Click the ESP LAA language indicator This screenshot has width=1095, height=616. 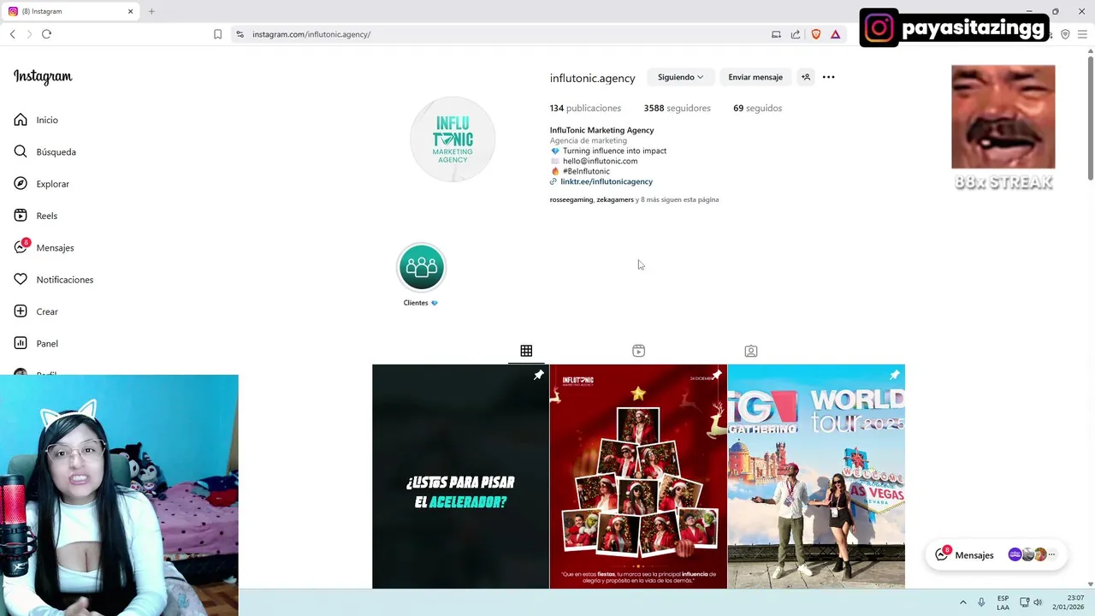click(x=1003, y=602)
